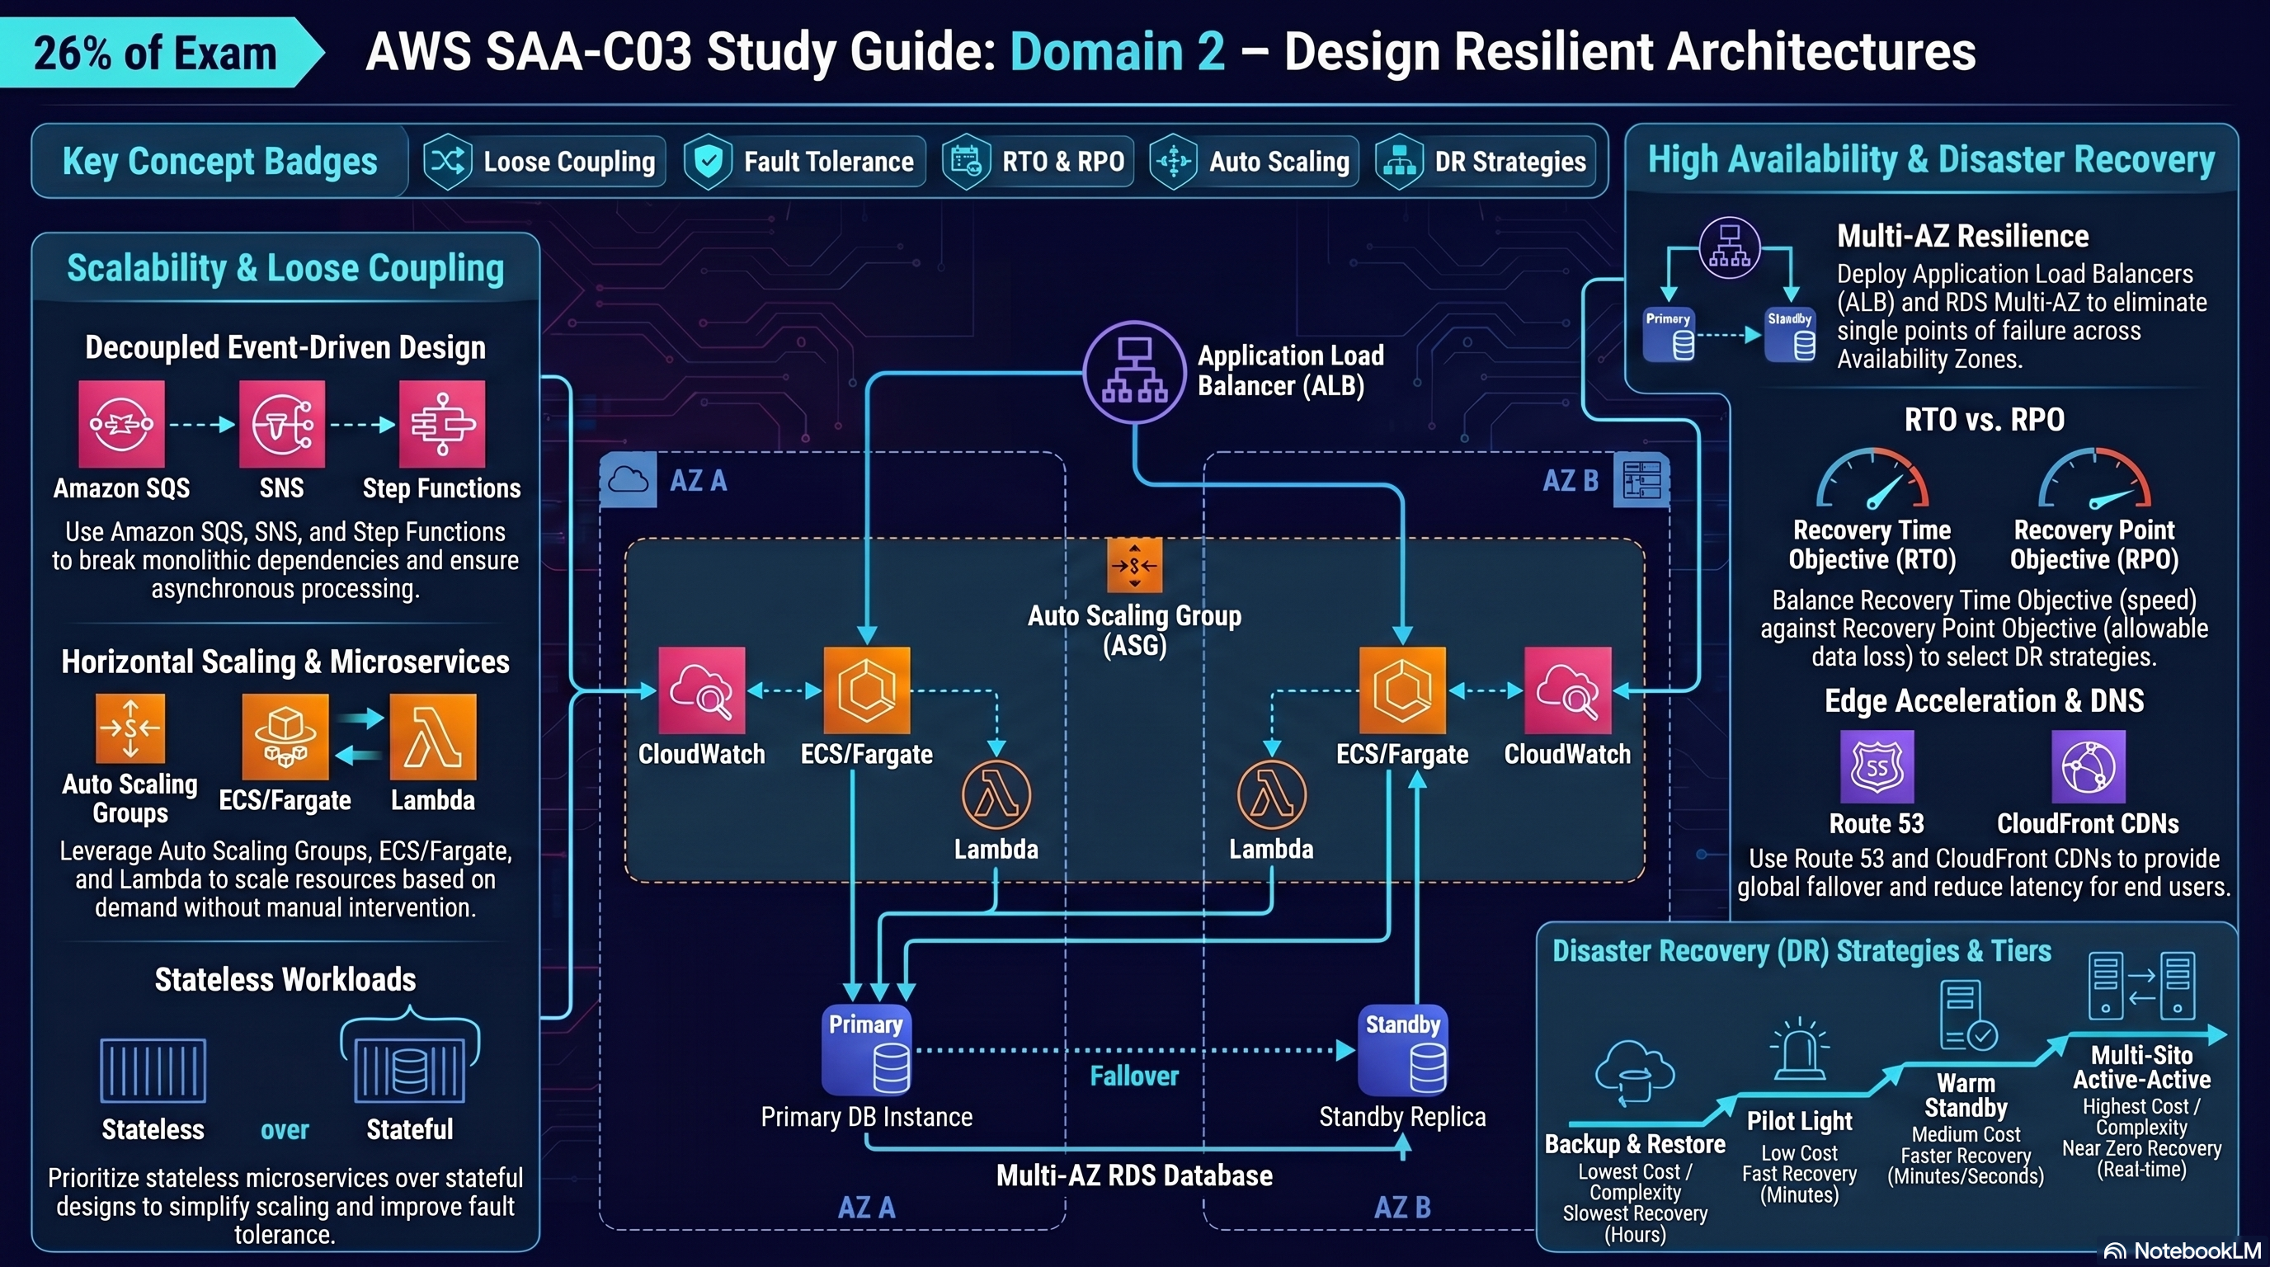The width and height of the screenshot is (2270, 1267).
Task: Click the Auto Scaling badge arrows icon
Action: point(1173,161)
